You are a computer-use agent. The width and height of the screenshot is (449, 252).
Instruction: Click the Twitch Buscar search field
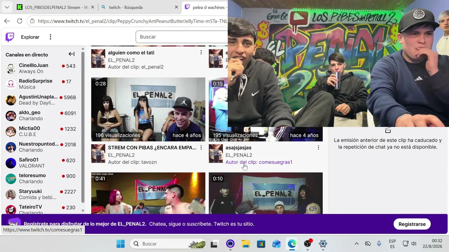(182, 37)
